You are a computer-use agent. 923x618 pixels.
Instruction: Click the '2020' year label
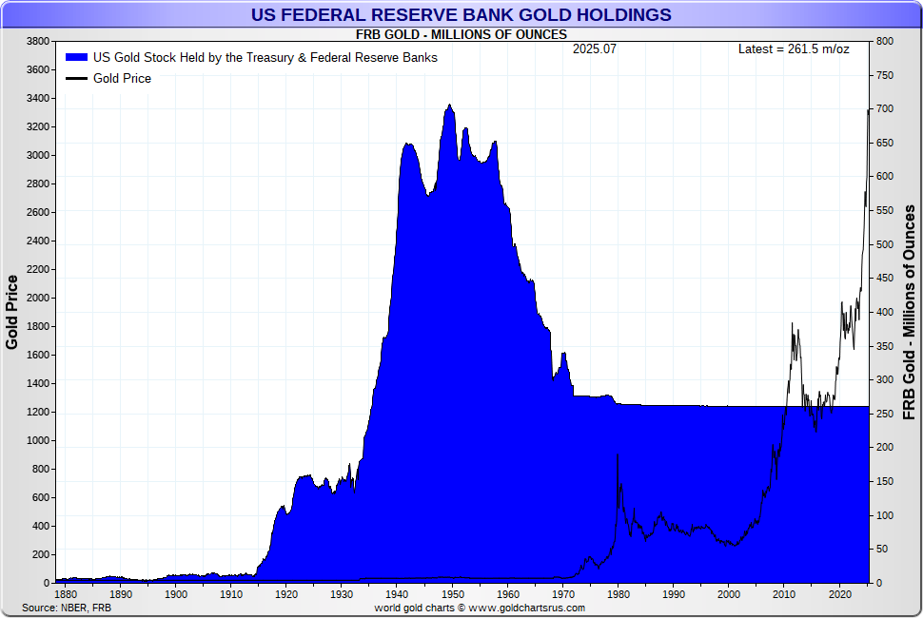click(839, 594)
